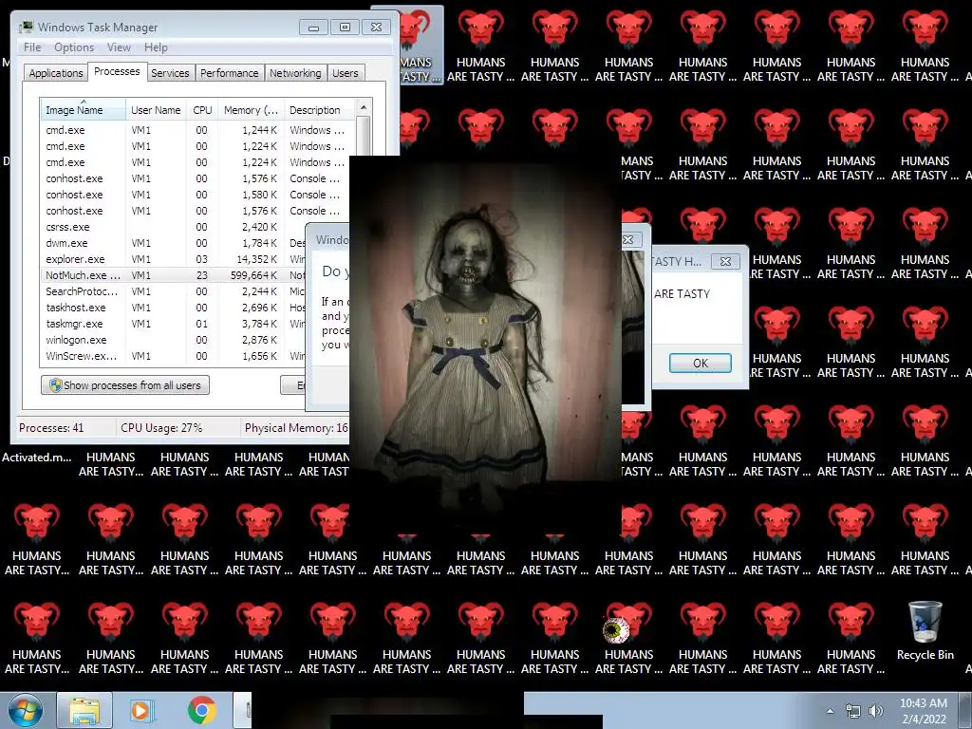Select cmd.exe row using 1,244 K memory

[197, 130]
